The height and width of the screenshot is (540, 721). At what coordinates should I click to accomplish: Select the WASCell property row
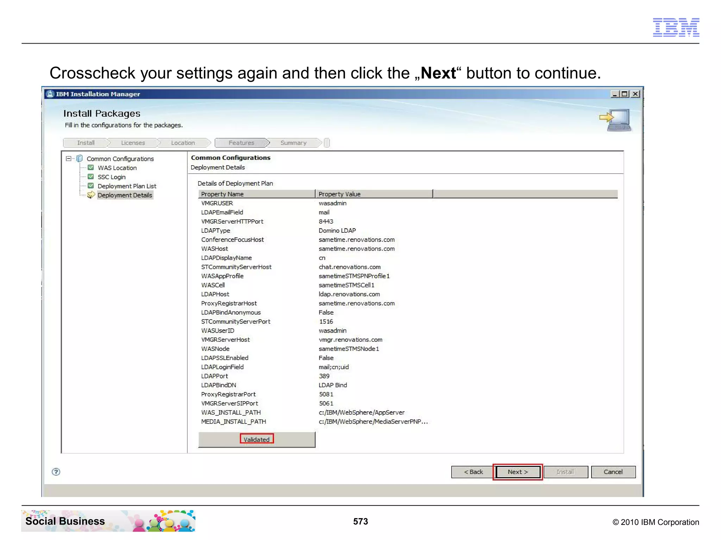(x=408, y=285)
